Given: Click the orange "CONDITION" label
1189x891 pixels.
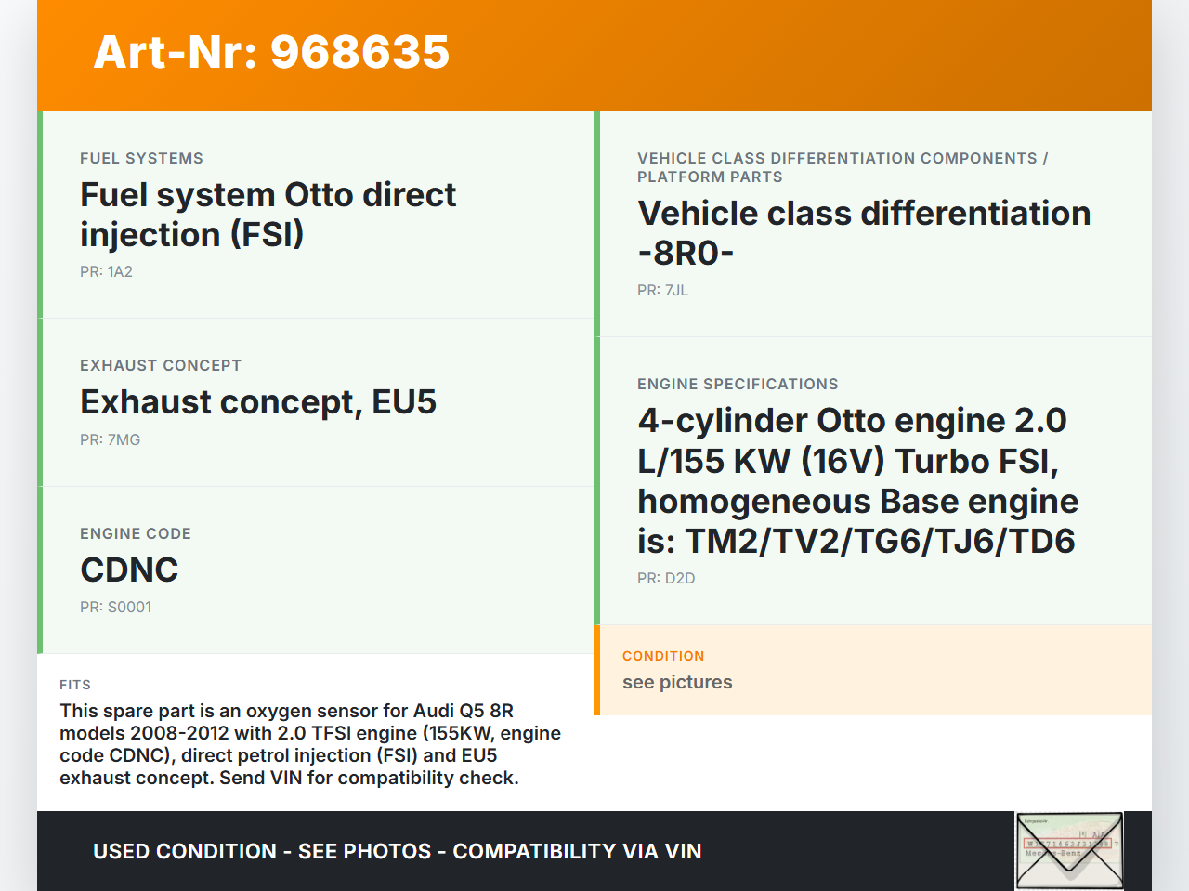Looking at the screenshot, I should [x=663, y=656].
